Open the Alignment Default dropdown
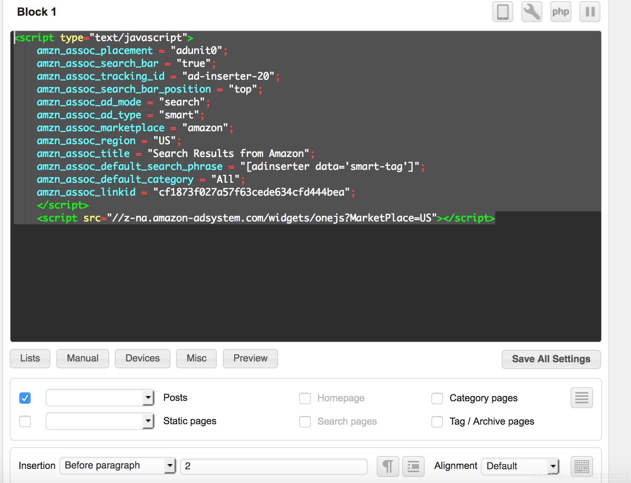The width and height of the screenshot is (631, 483). (520, 466)
